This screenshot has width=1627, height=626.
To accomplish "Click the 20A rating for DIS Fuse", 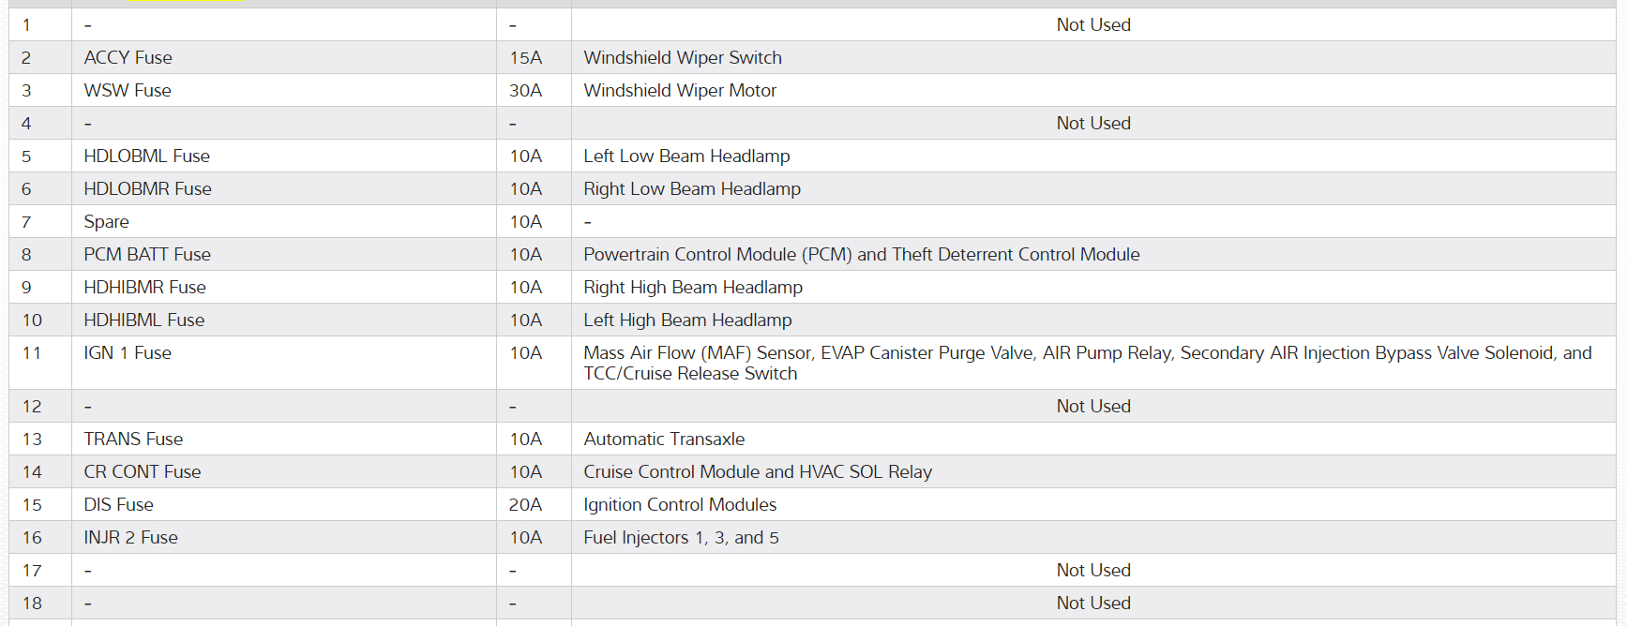I will pos(525,504).
